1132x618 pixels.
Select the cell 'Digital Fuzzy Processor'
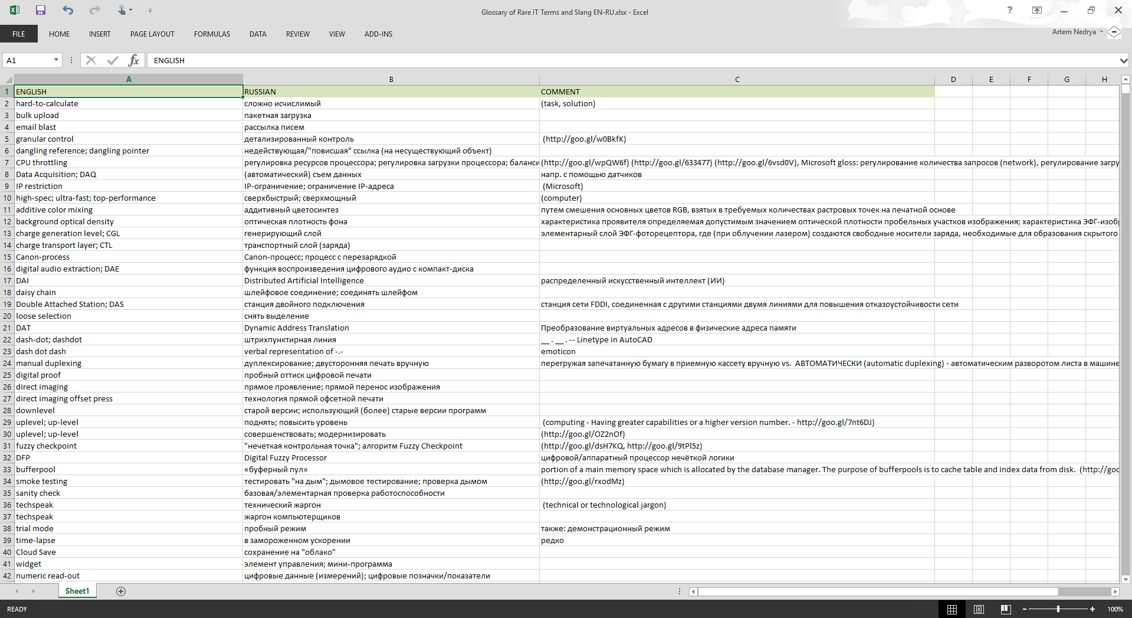pyautogui.click(x=391, y=457)
